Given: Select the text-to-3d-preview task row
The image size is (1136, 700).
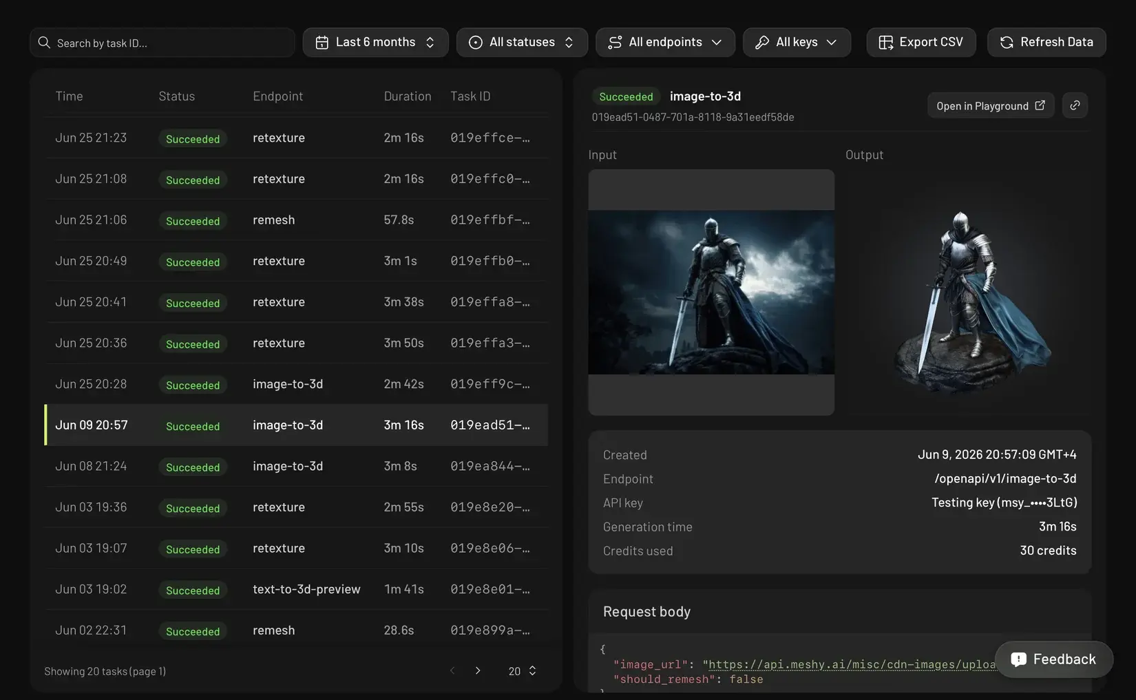Looking at the screenshot, I should [x=297, y=589].
